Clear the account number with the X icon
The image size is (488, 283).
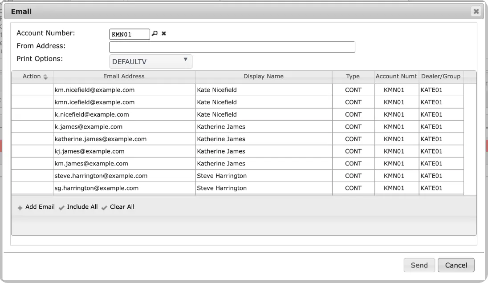click(164, 33)
